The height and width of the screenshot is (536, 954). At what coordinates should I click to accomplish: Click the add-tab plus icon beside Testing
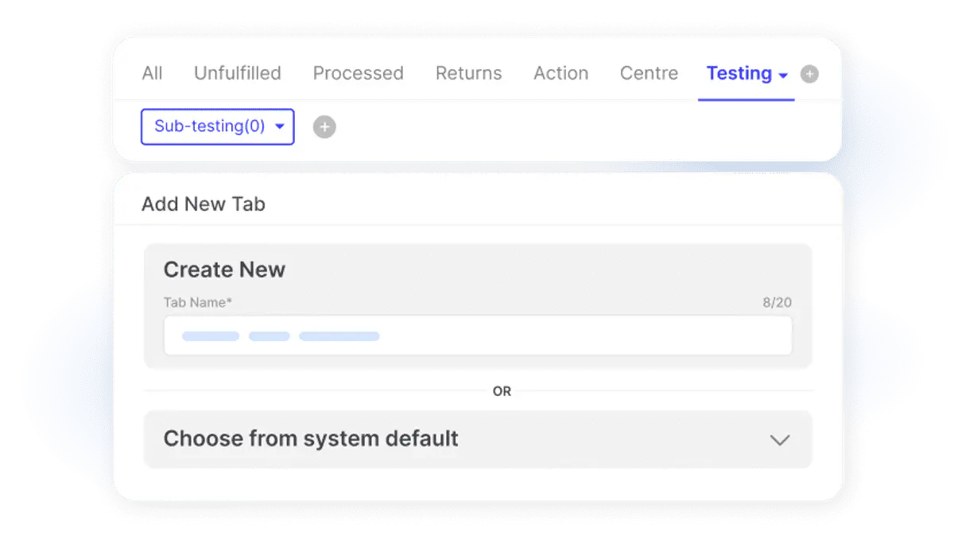pyautogui.click(x=809, y=74)
